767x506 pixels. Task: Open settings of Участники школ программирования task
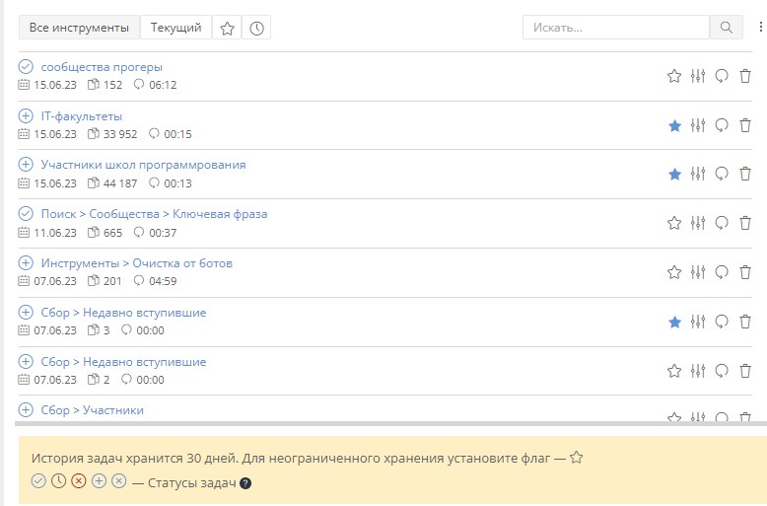tap(698, 175)
